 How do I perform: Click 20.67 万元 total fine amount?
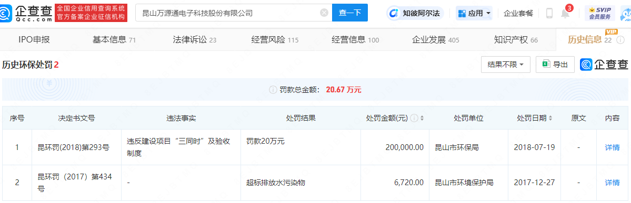tap(344, 90)
